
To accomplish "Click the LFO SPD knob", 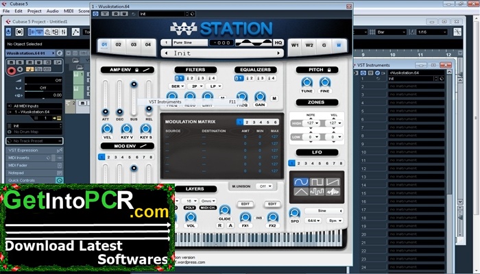I will (x=294, y=213).
